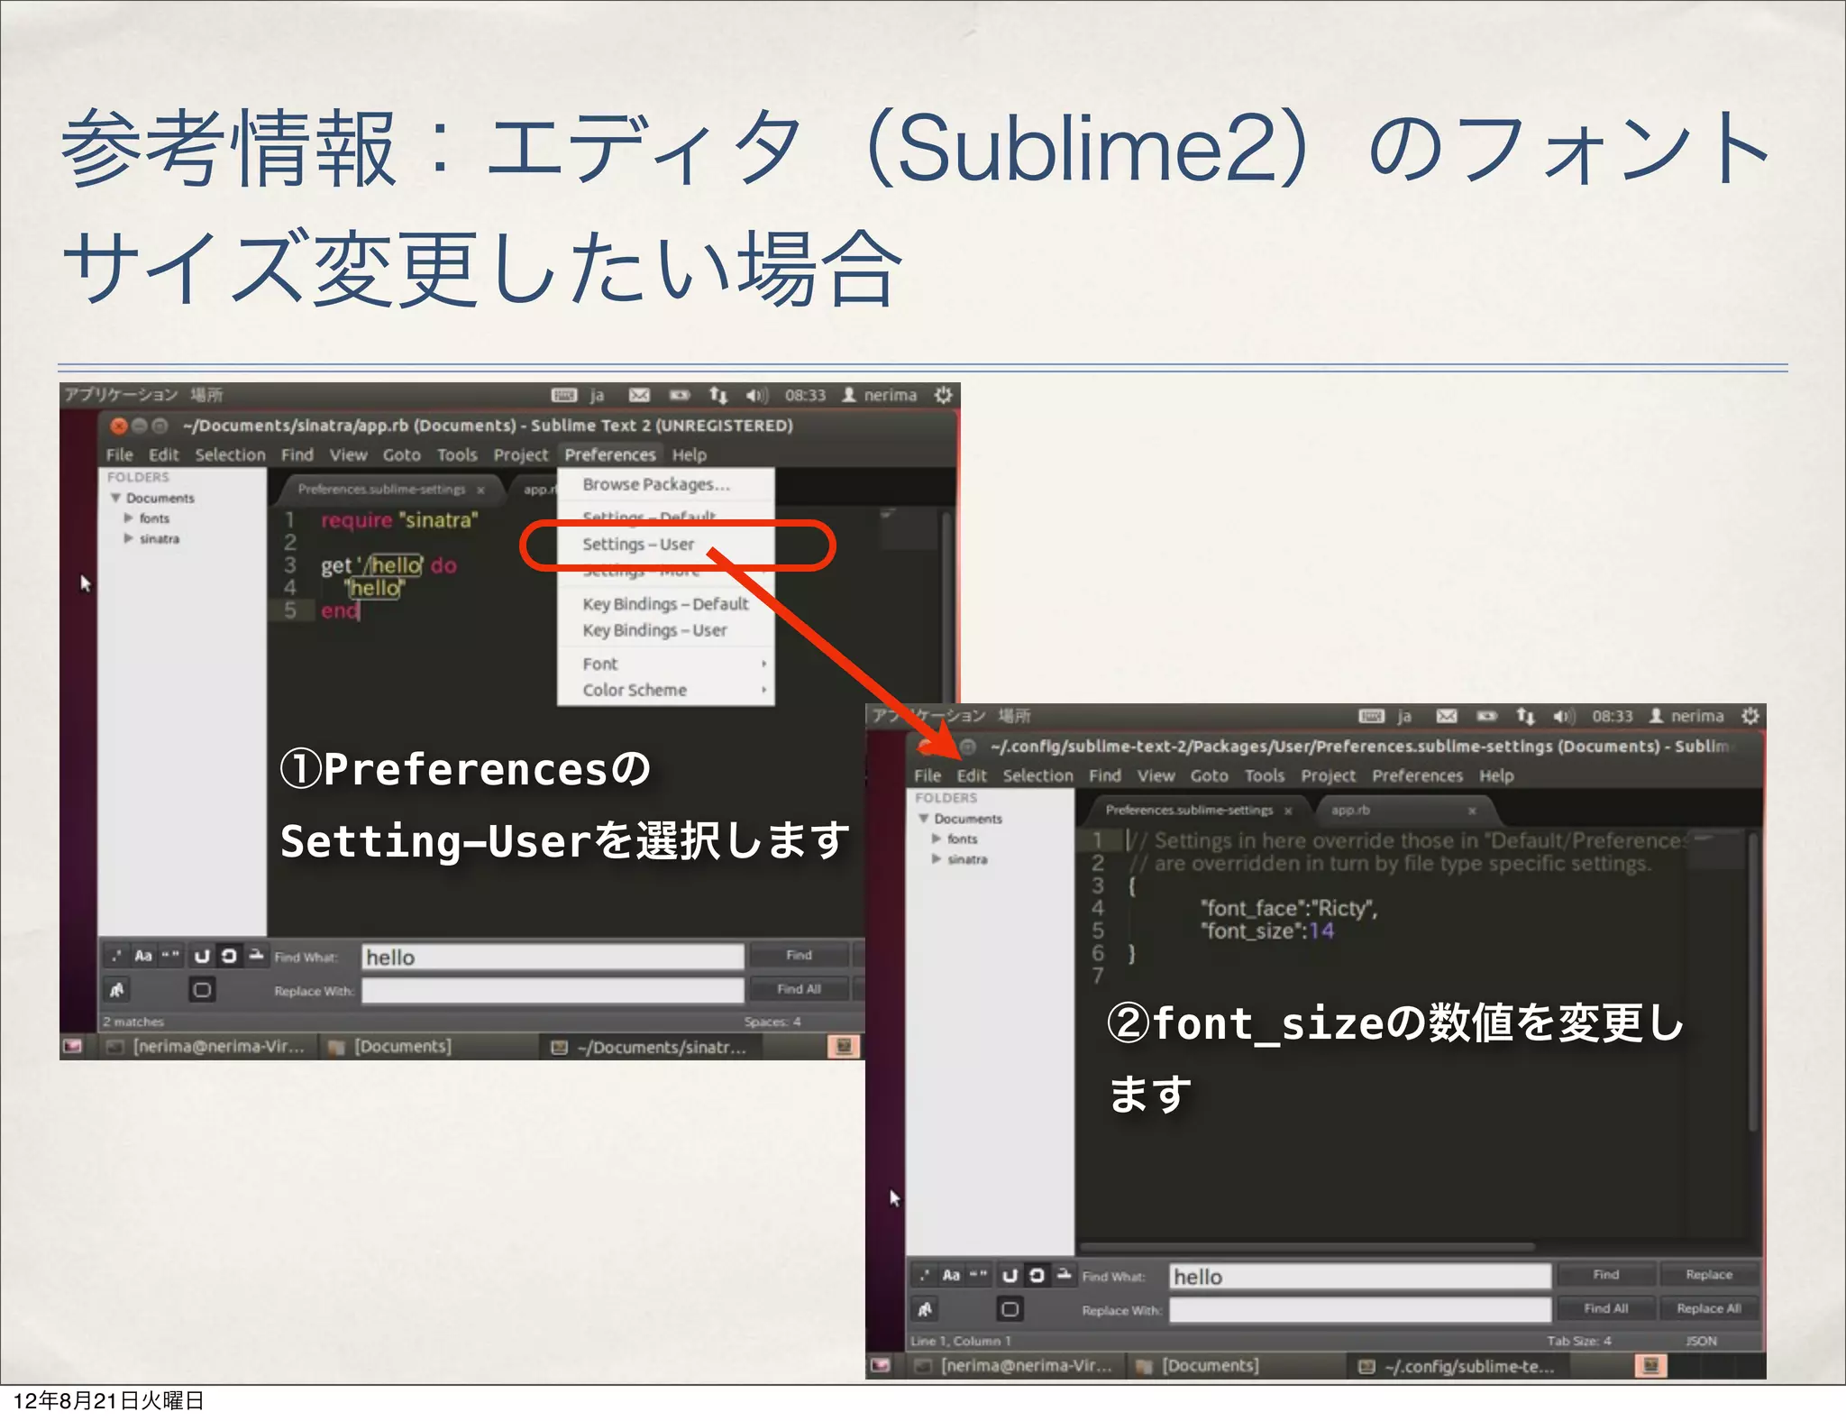This screenshot has width=1846, height=1421.
Task: Toggle regular expression in Preferences settings window
Action: point(924,1275)
